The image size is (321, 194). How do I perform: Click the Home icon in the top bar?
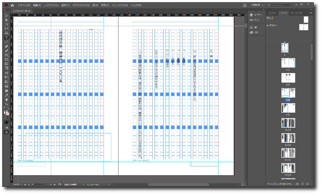(x=12, y=5)
